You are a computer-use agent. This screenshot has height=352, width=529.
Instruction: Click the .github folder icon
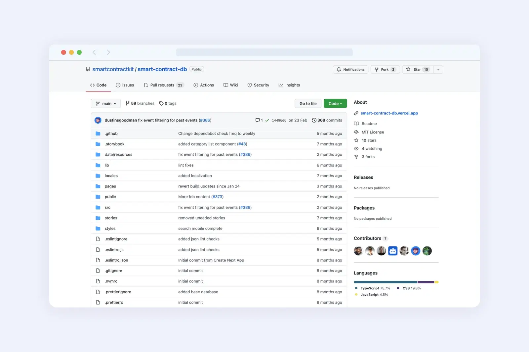coord(98,134)
